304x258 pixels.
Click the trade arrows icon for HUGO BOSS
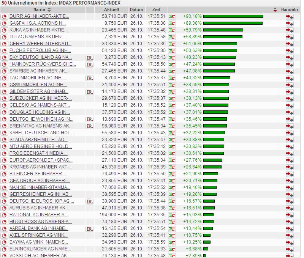(290, 222)
